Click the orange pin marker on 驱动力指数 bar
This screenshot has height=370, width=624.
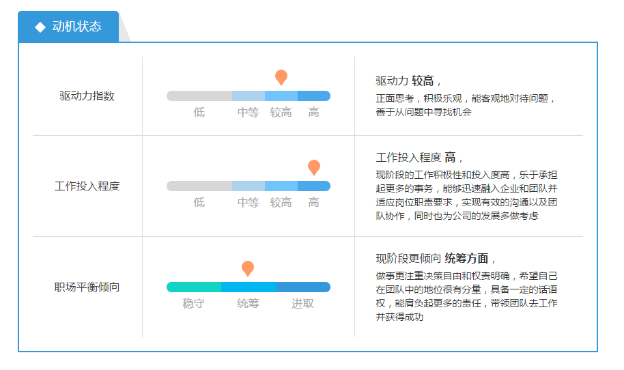point(281,77)
